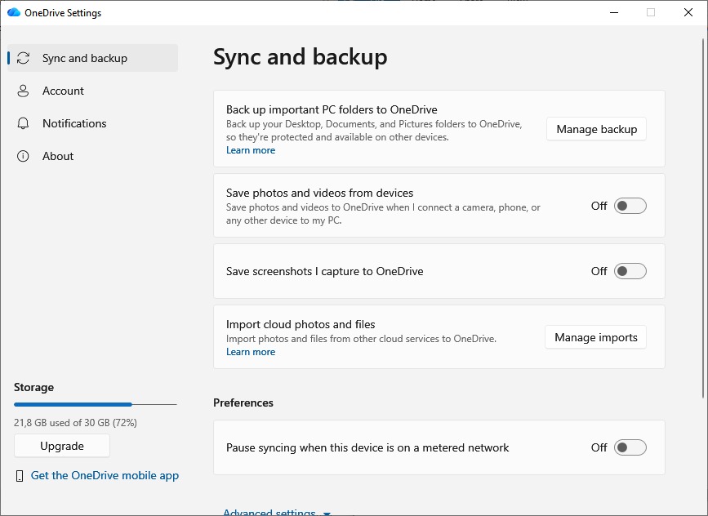Viewport: 708px width, 516px height.
Task: Click the Notifications bell icon
Action: point(23,123)
